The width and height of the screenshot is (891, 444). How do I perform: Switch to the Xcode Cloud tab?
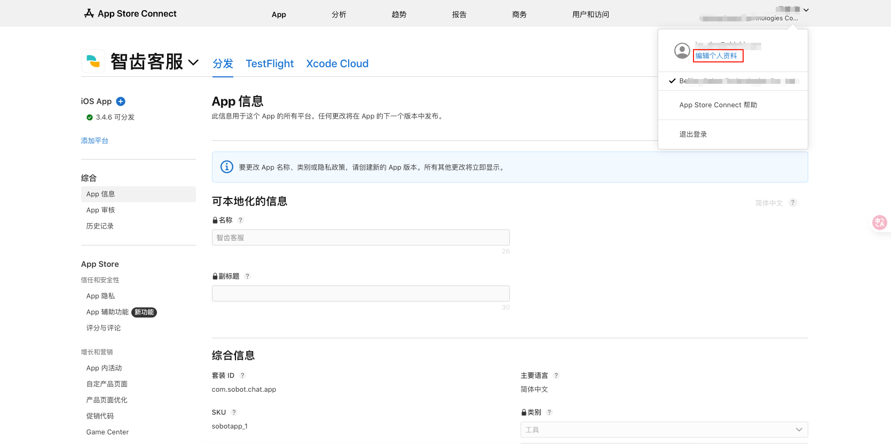[x=337, y=64]
